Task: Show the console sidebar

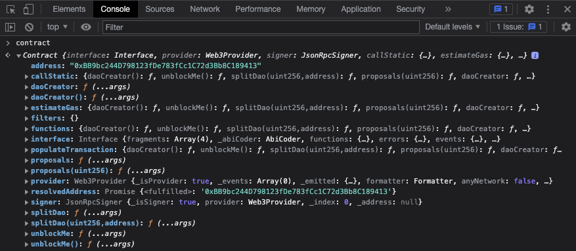Action: tap(11, 27)
